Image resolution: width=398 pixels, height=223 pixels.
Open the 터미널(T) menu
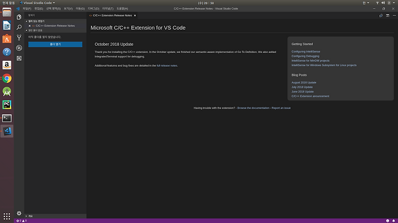[x=108, y=9]
